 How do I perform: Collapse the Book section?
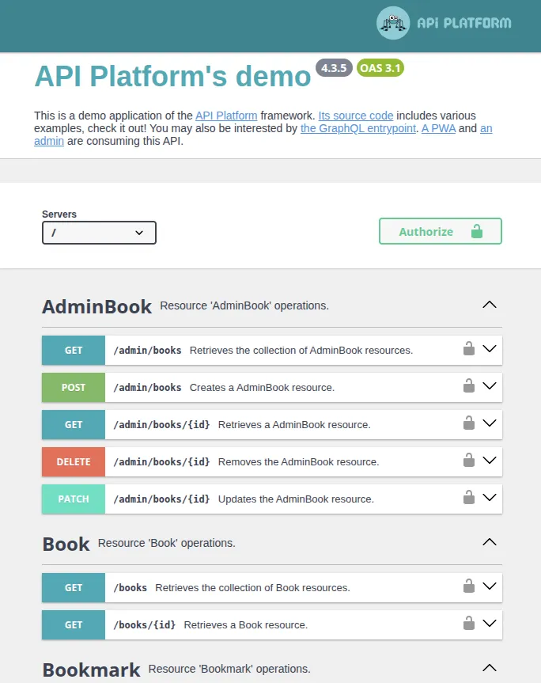[490, 542]
